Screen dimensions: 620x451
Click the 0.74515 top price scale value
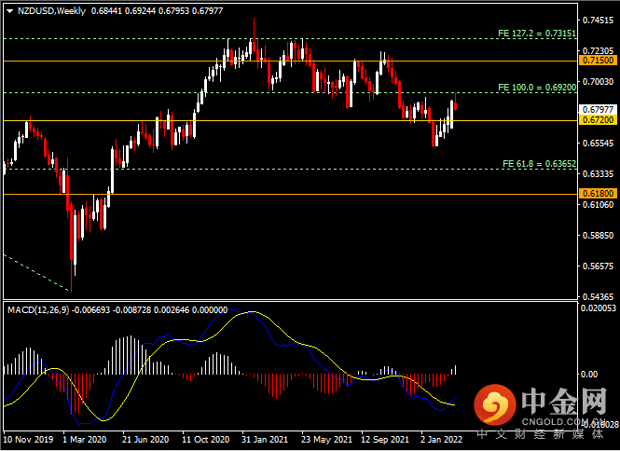[599, 20]
